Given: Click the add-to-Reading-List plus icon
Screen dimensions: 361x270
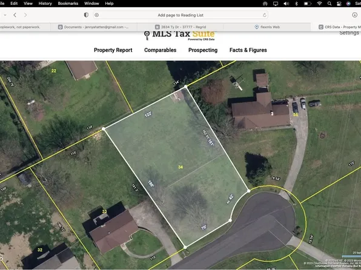Looking at the screenshot, I should [97, 15].
